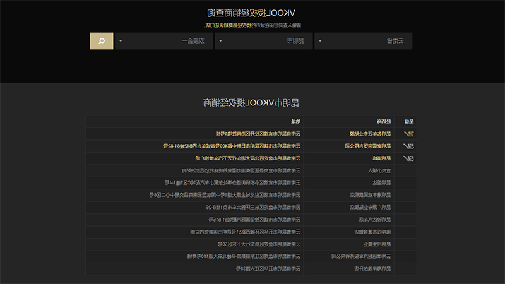Click the 经销商 column header
Image resolution: width=505 pixels, height=284 pixels.
coord(384,121)
